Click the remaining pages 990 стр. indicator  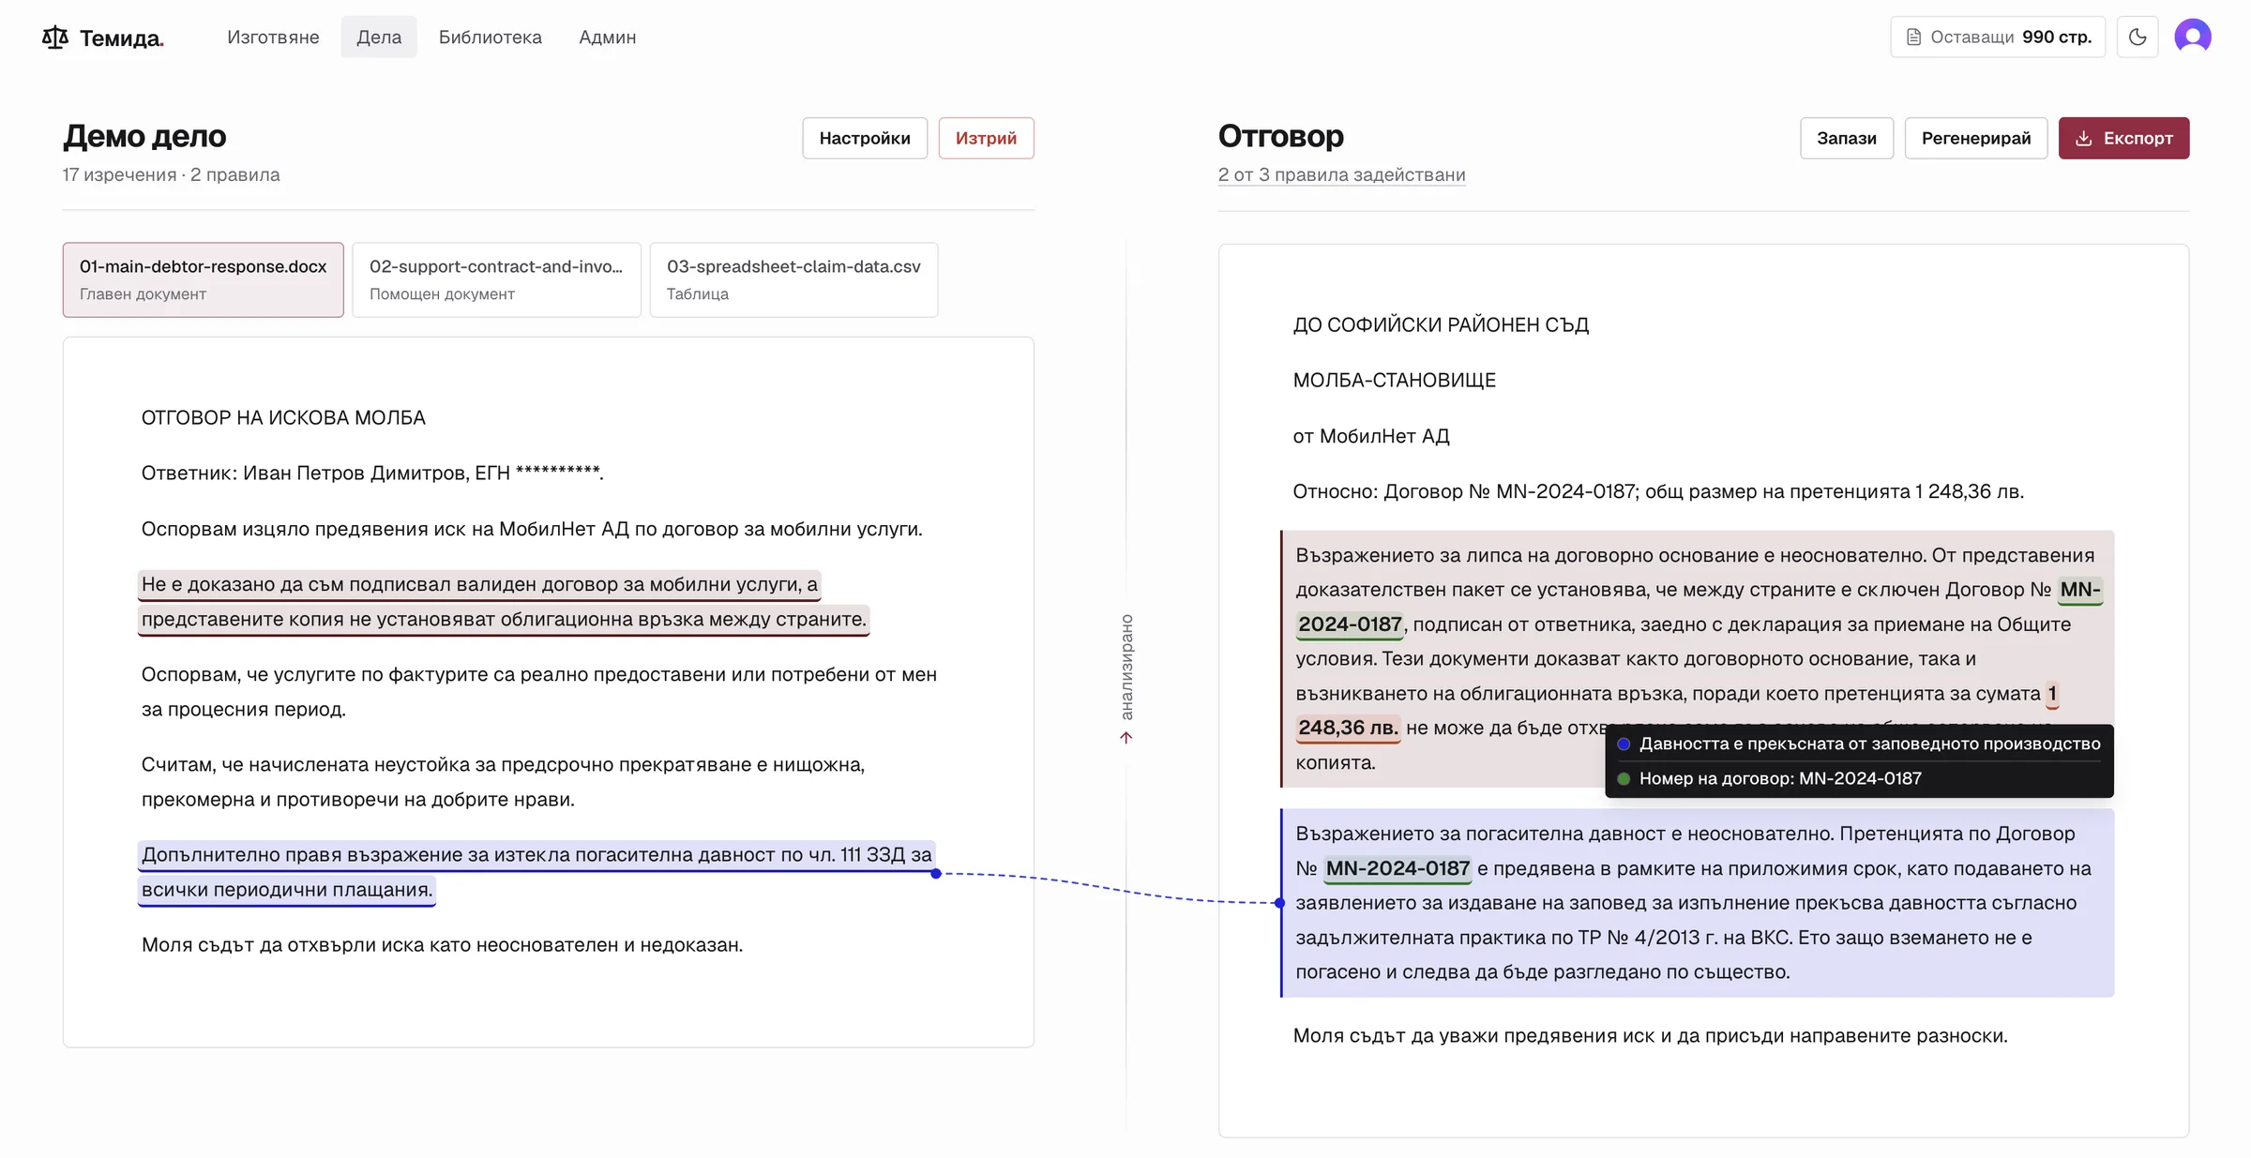tap(1998, 37)
